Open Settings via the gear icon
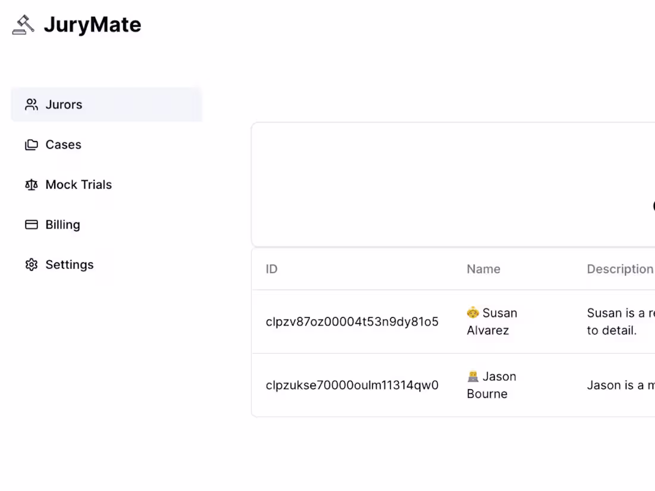Screen dimensions: 655x491 tap(32, 264)
